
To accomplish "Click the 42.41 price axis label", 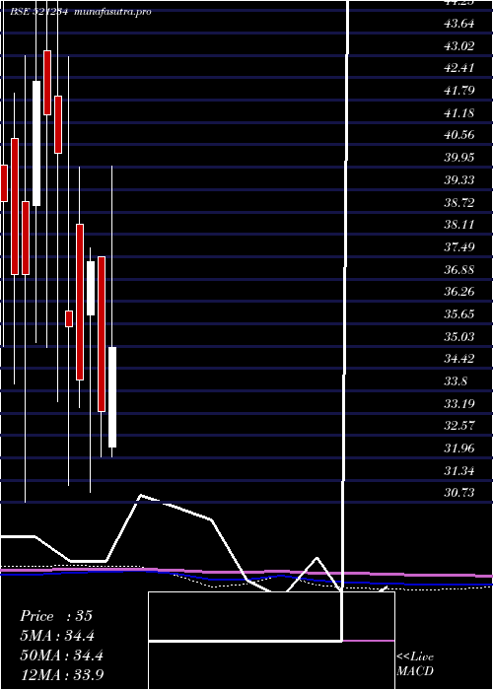I will tap(459, 68).
